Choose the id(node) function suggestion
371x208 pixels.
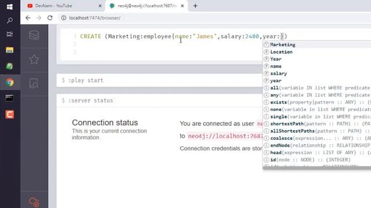[x=317, y=159]
